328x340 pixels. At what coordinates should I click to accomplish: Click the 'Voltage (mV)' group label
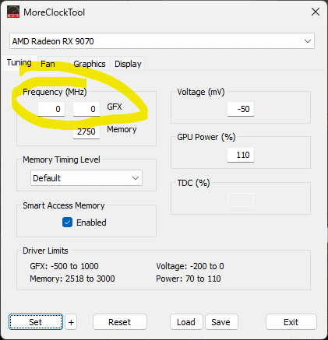point(201,92)
